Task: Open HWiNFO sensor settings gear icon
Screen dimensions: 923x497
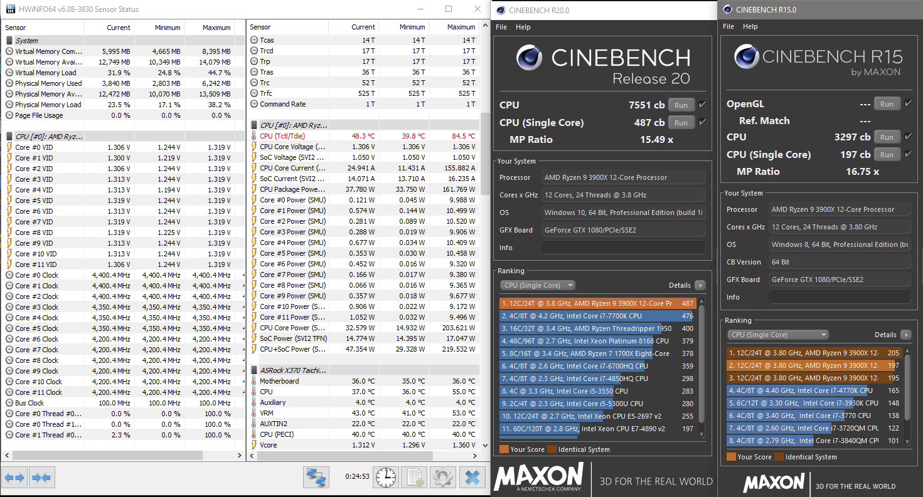Action: pyautogui.click(x=443, y=478)
